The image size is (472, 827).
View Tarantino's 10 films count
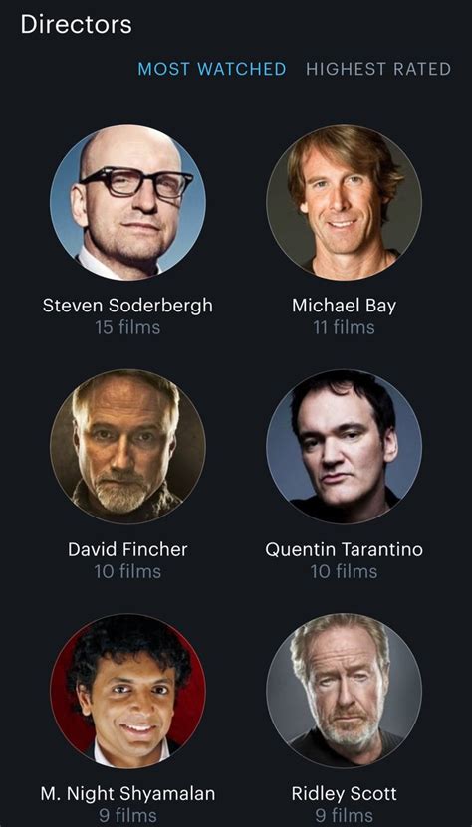[x=344, y=571]
